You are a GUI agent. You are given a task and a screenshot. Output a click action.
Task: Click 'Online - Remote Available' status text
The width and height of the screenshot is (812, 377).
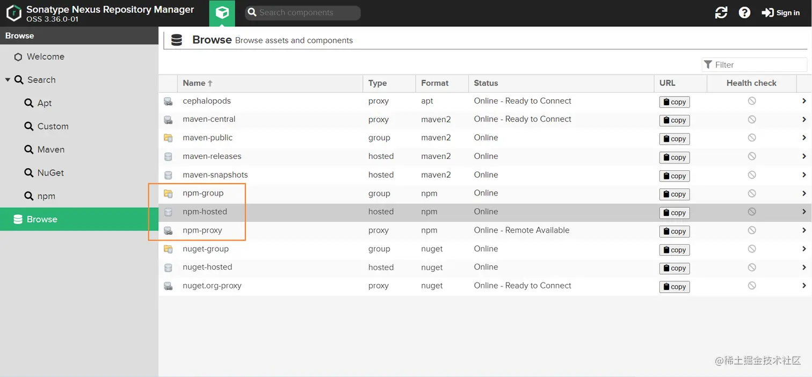coord(521,230)
